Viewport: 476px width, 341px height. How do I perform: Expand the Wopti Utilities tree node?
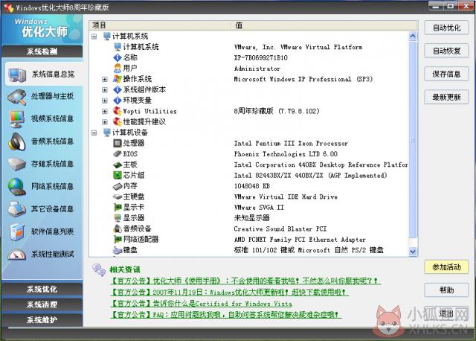[x=105, y=111]
